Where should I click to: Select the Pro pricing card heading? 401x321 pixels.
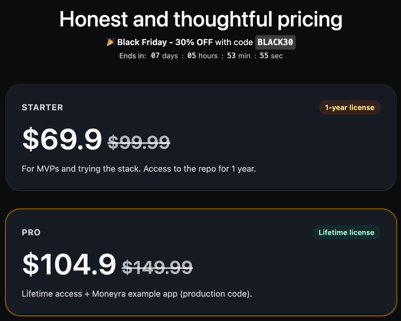pos(31,233)
